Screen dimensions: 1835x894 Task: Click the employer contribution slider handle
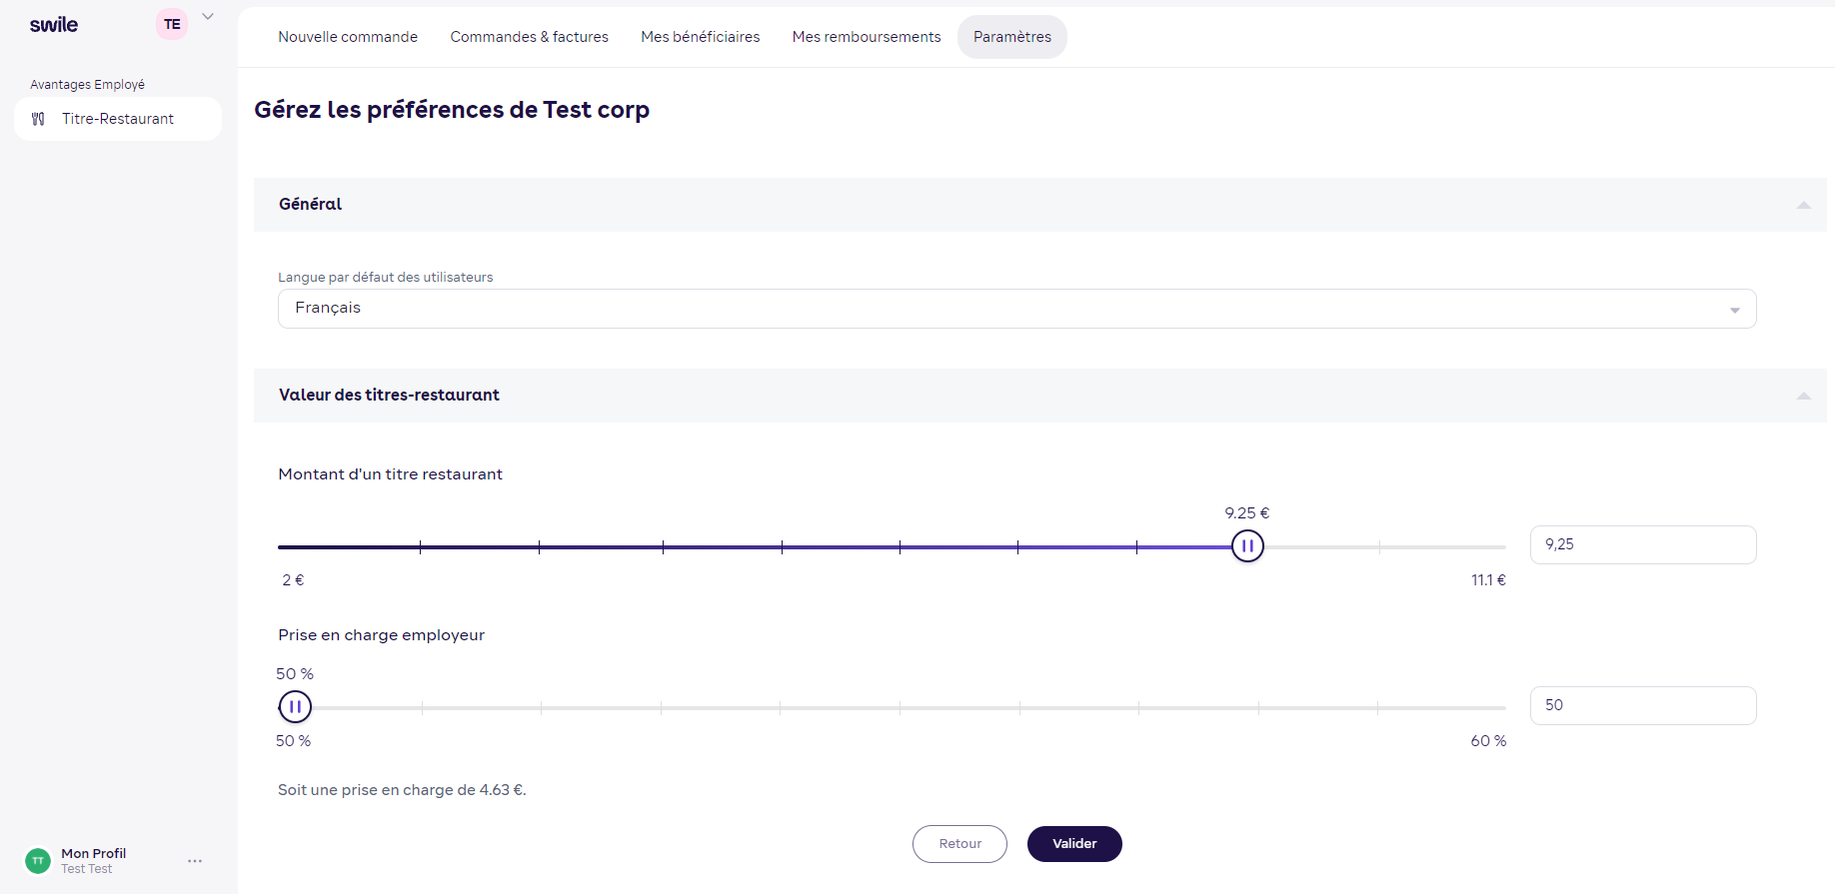pos(295,707)
